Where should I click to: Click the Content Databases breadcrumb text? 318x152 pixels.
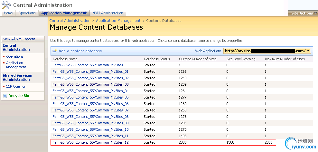coord(164,21)
